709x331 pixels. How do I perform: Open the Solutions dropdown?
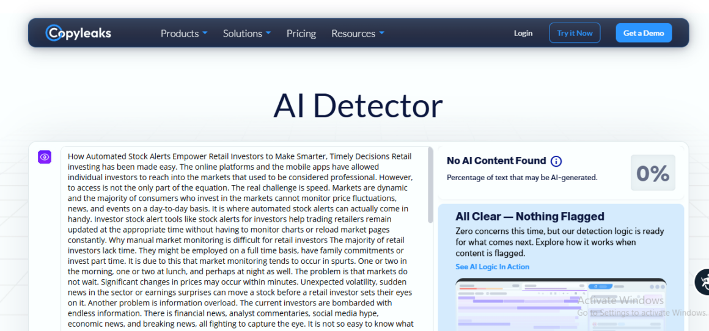(246, 34)
